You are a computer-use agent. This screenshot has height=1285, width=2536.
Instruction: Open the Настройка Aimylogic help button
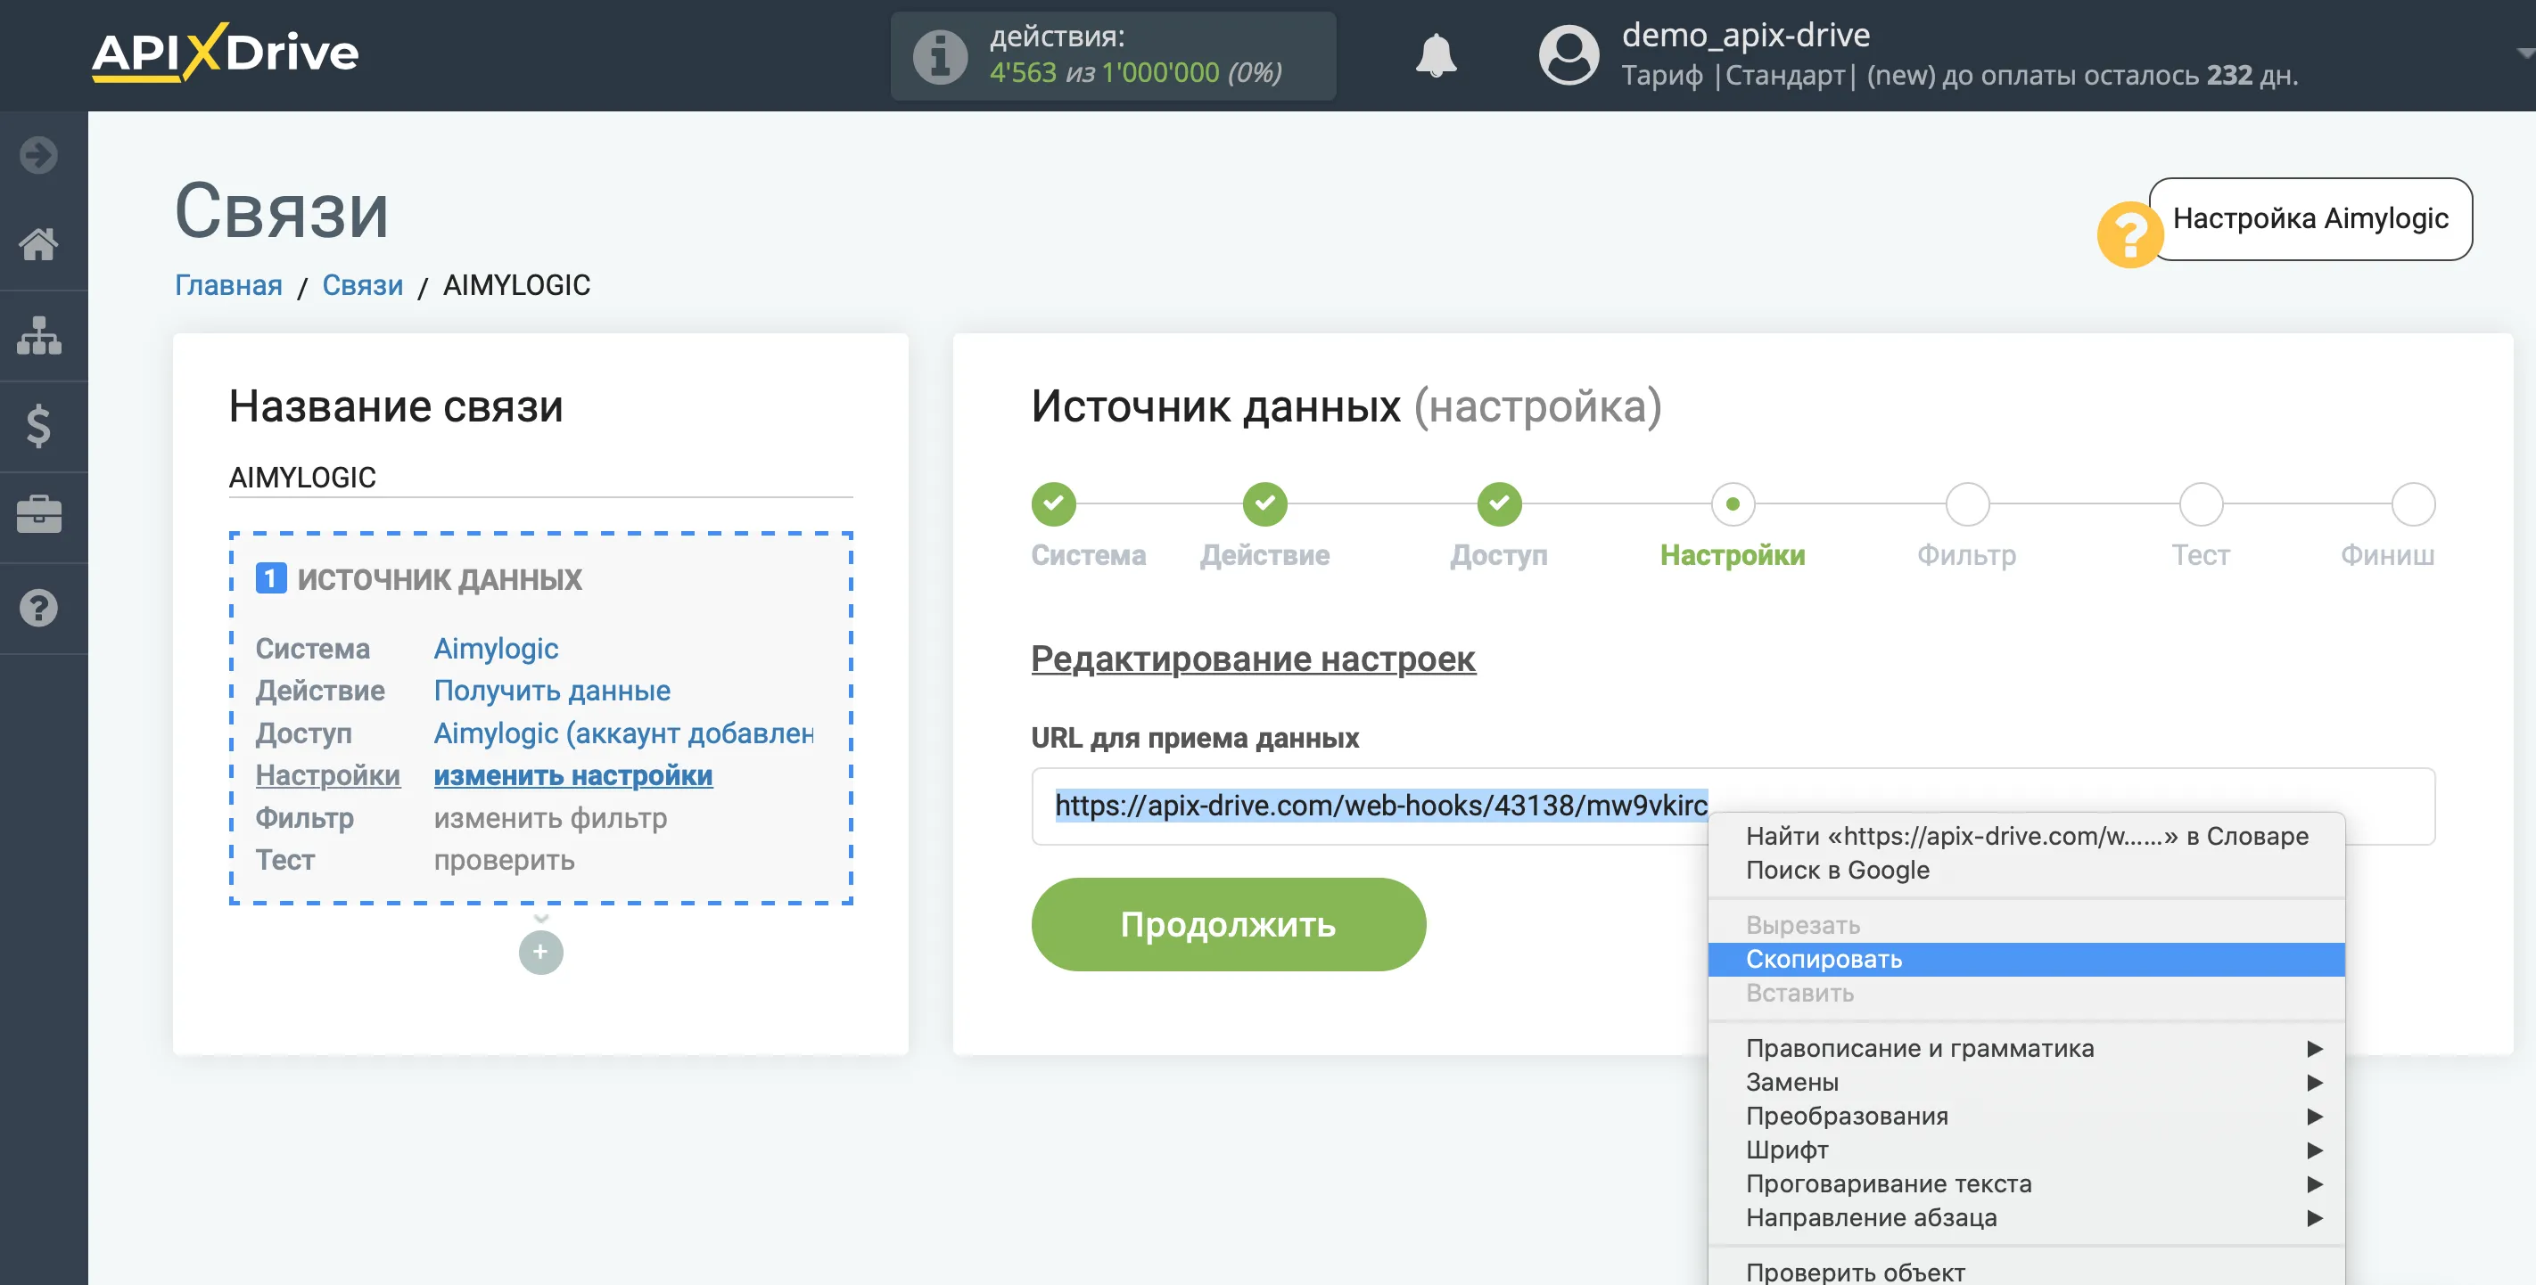pyautogui.click(x=2310, y=218)
